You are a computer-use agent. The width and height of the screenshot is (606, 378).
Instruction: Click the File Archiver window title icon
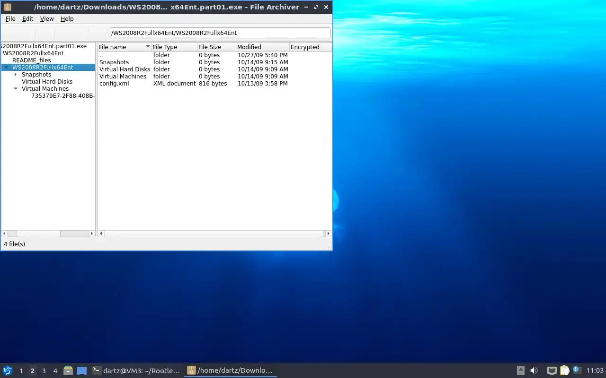coord(8,7)
